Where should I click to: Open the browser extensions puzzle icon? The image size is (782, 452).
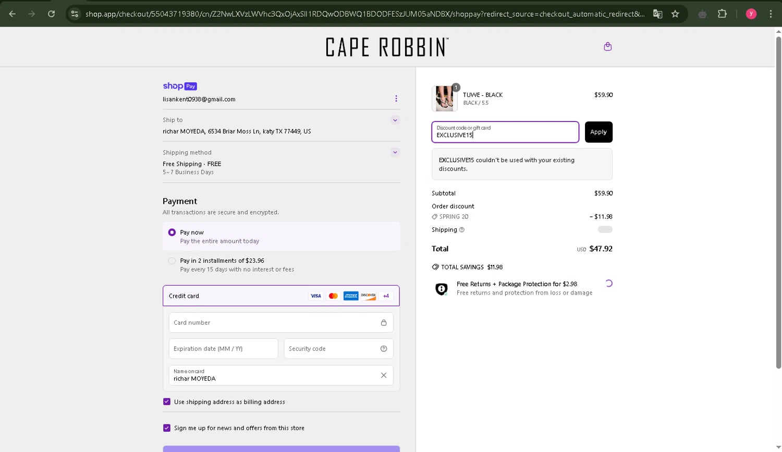point(722,14)
